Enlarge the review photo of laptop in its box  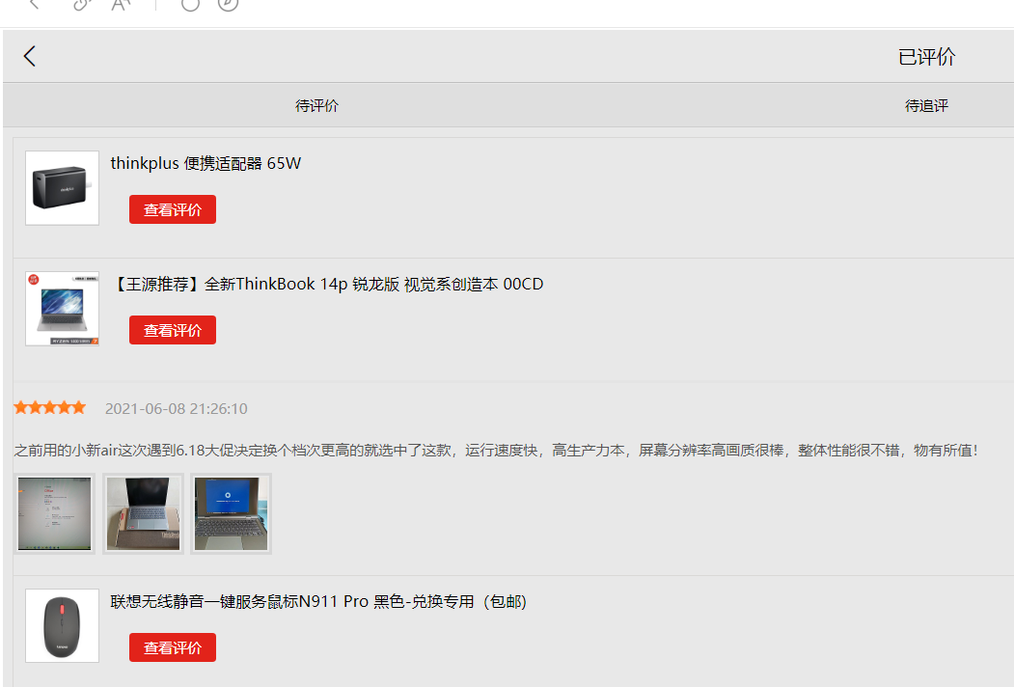(143, 513)
